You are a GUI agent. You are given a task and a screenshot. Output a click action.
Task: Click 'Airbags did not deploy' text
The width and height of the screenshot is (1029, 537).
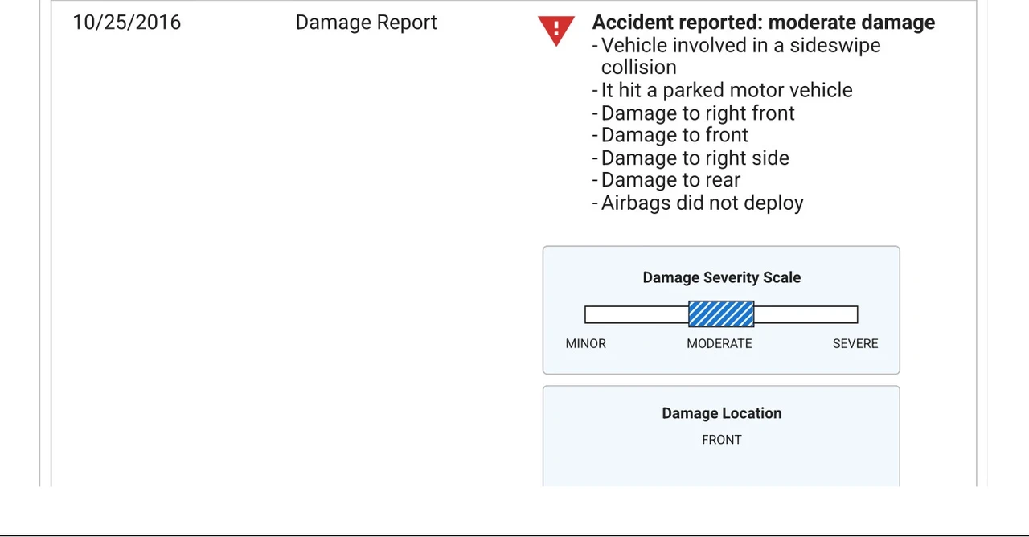point(698,203)
